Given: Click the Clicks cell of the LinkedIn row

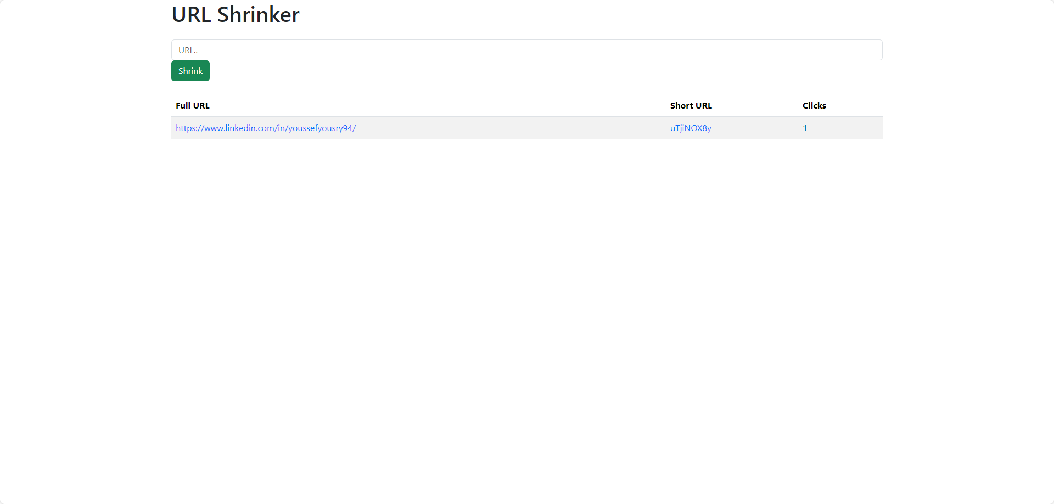Looking at the screenshot, I should [805, 128].
